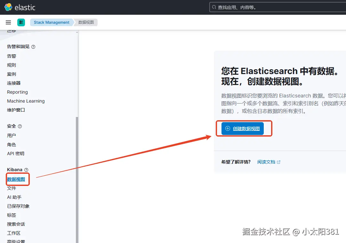Click the Kibana section heading
346x243 pixels.
pyautogui.click(x=15, y=170)
